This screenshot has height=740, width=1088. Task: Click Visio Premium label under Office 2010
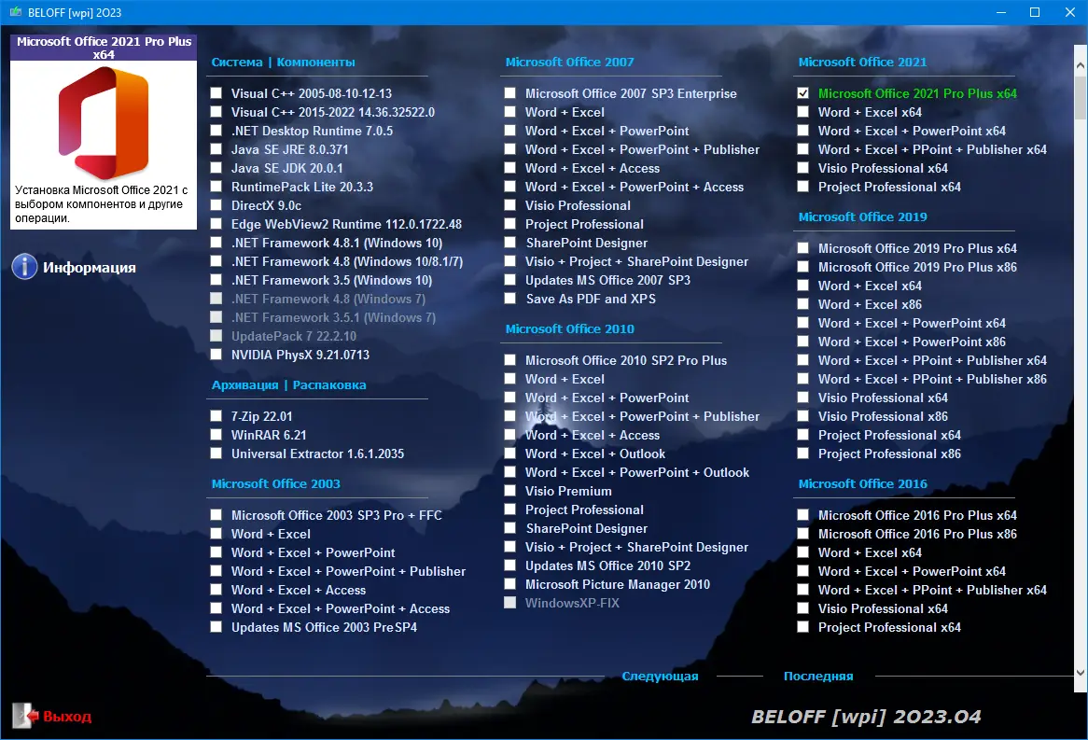tap(568, 492)
